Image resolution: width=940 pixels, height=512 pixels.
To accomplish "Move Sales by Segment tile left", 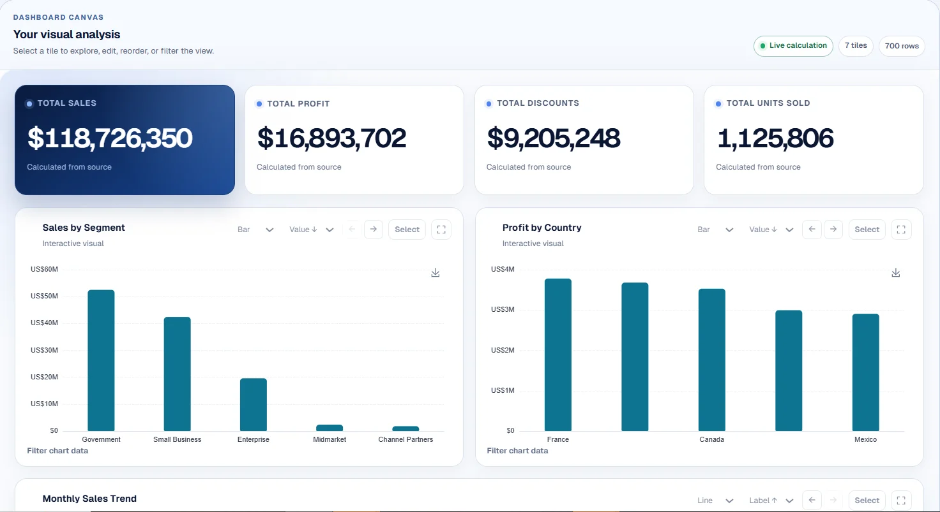I will pos(352,230).
